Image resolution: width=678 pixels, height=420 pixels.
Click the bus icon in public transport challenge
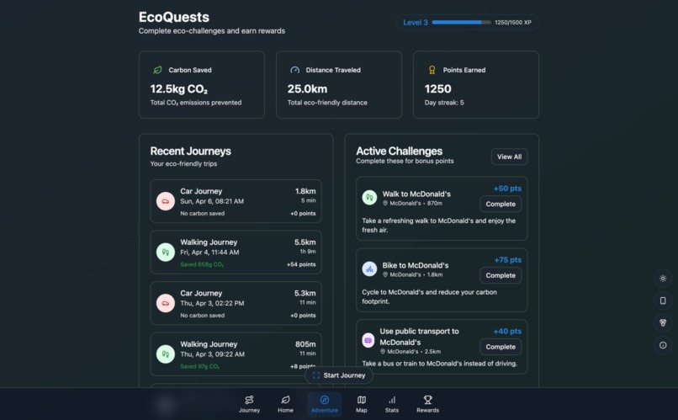coord(368,340)
